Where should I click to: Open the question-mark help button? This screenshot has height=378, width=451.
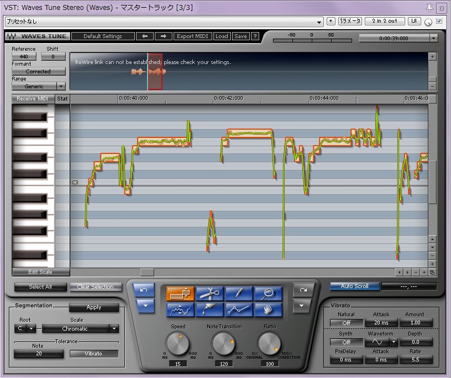(x=255, y=36)
